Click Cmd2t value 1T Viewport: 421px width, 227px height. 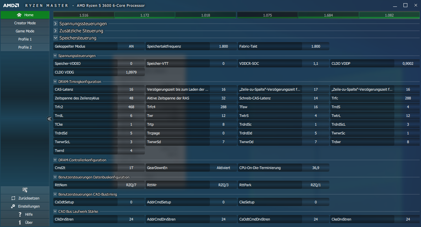131,168
